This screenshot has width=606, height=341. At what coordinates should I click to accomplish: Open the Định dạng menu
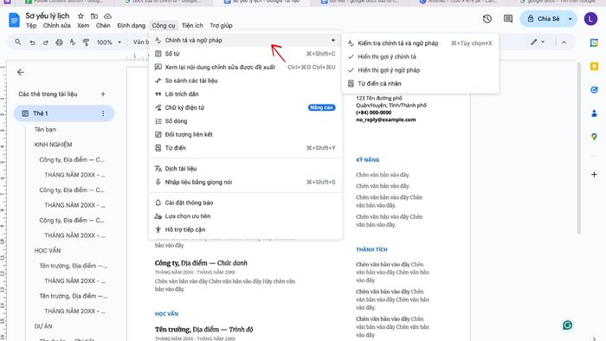coord(132,25)
